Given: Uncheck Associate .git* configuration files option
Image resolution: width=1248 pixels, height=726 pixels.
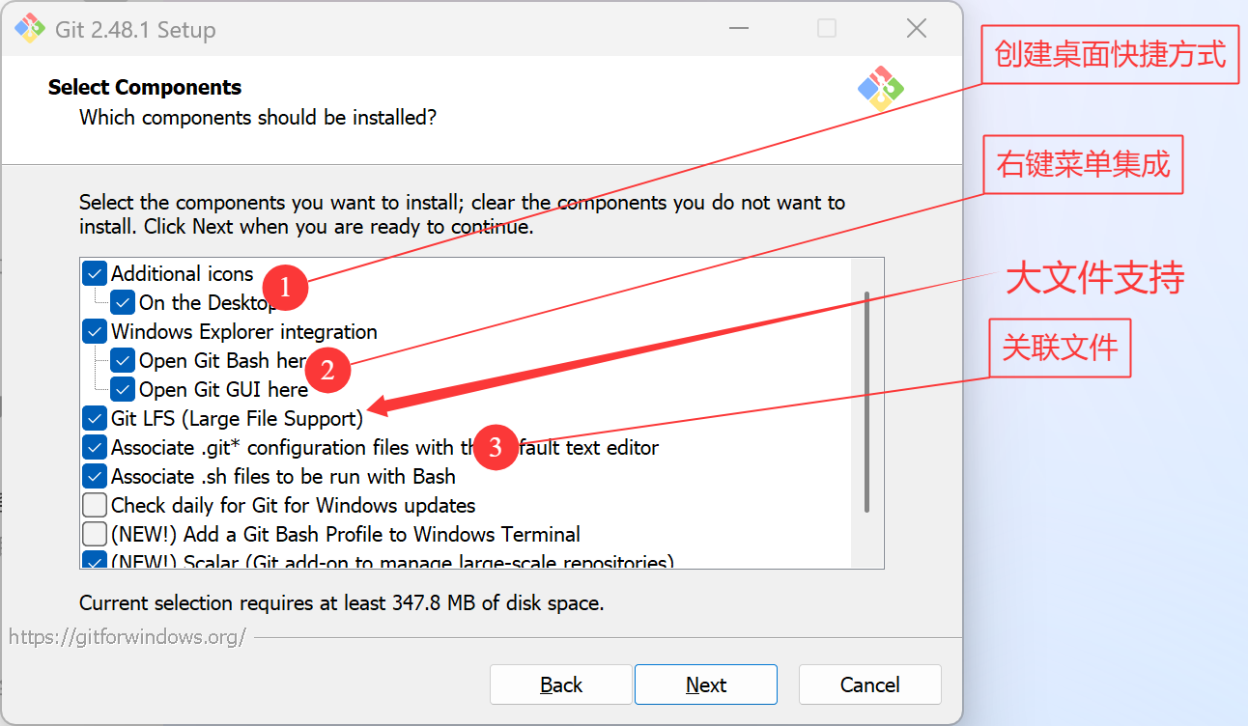Looking at the screenshot, I should 95,448.
